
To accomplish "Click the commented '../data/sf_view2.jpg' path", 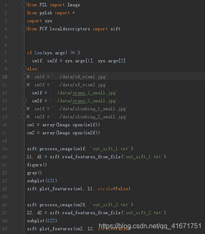I will click(79, 85).
